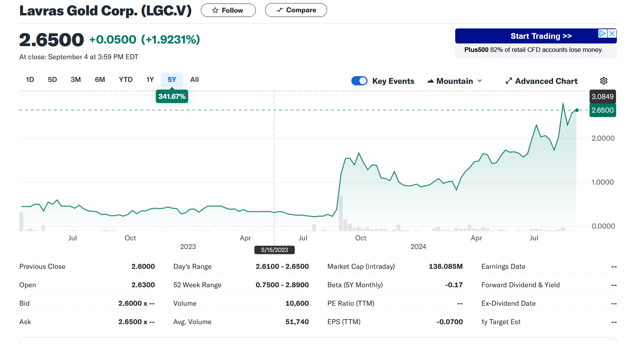Select the 1Y range tab
Image resolution: width=628 pixels, height=343 pixels.
[x=150, y=80]
